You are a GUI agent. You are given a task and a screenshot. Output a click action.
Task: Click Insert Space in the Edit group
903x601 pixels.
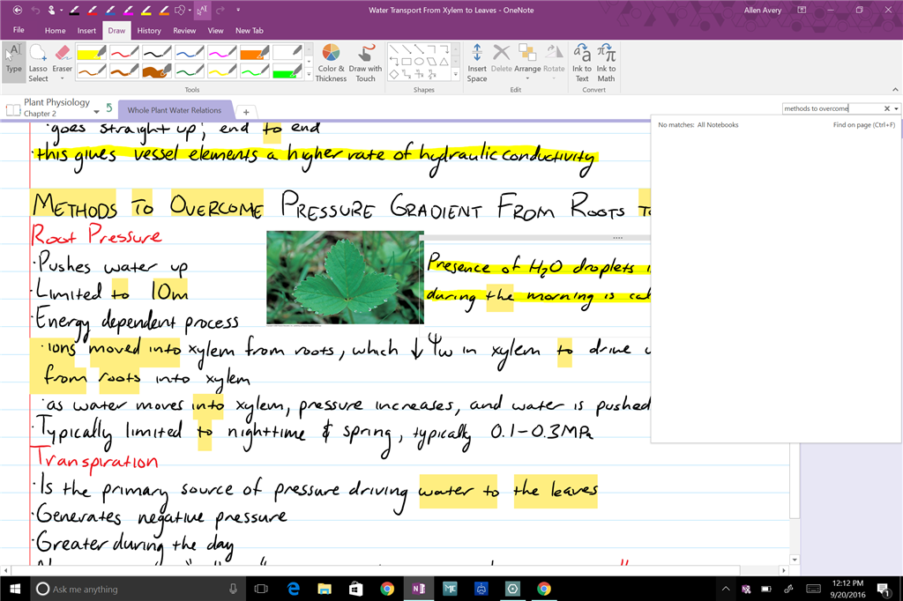[x=477, y=63]
